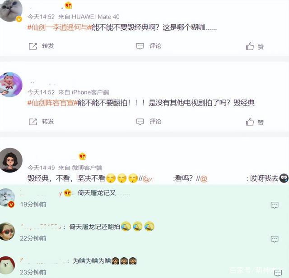Reply to the 22分钟前 comment via its bubble icon

275,239
